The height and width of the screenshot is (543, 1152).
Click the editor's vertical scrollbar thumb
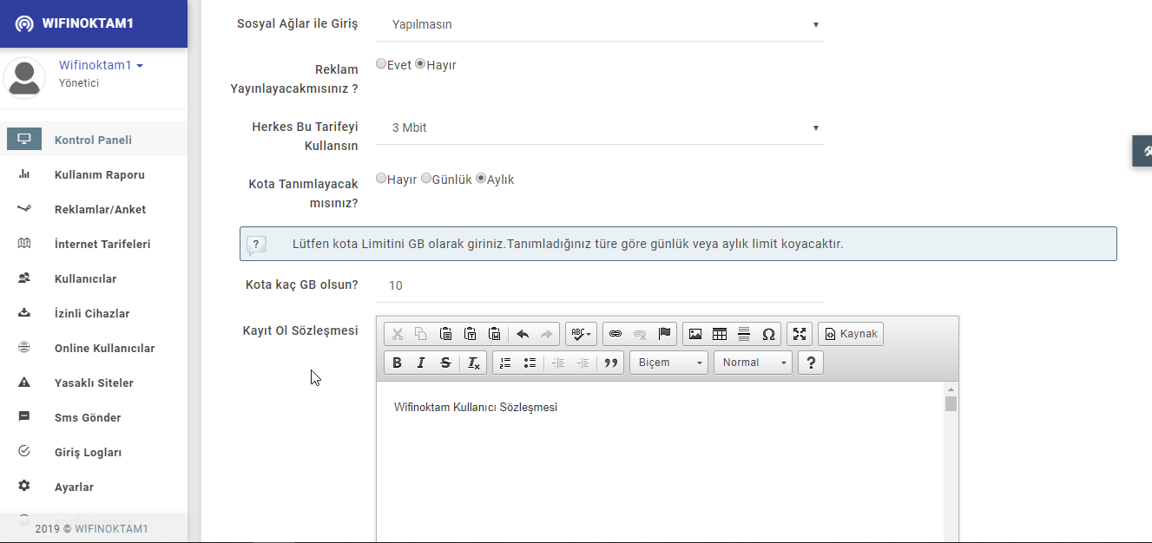951,404
